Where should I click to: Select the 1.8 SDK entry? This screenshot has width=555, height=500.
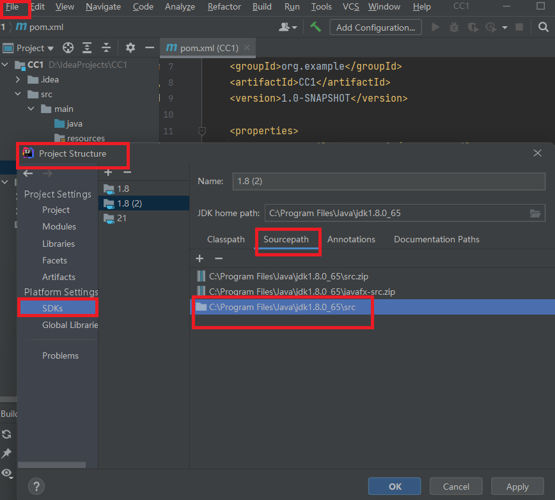(144, 189)
